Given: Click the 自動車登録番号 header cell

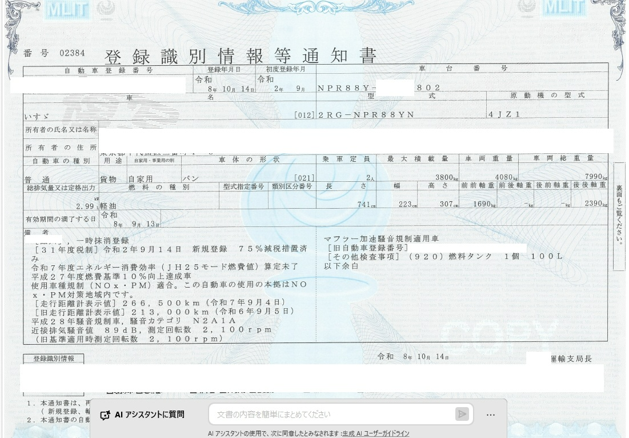Looking at the screenshot, I should click(109, 70).
